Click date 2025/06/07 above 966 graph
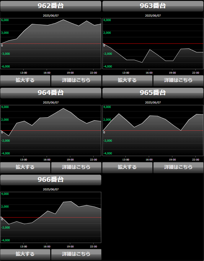 pyautogui.click(x=51, y=189)
